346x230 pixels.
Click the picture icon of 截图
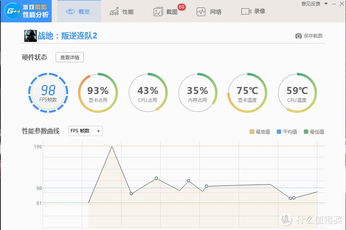(x=158, y=12)
